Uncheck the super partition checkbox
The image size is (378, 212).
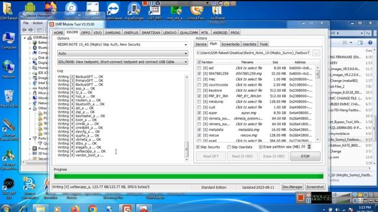(199, 112)
